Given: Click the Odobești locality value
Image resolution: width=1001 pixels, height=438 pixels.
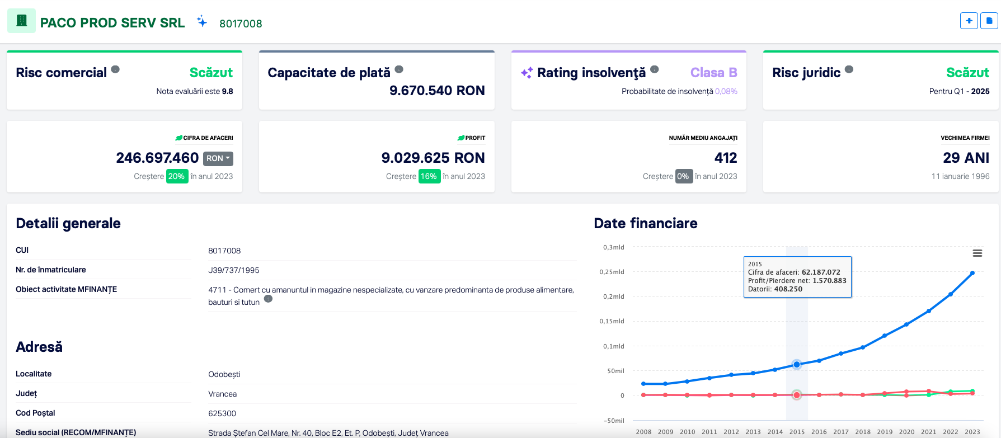Looking at the screenshot, I should point(224,374).
